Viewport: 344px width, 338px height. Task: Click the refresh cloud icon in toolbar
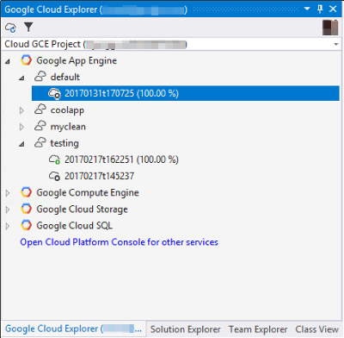tap(10, 28)
